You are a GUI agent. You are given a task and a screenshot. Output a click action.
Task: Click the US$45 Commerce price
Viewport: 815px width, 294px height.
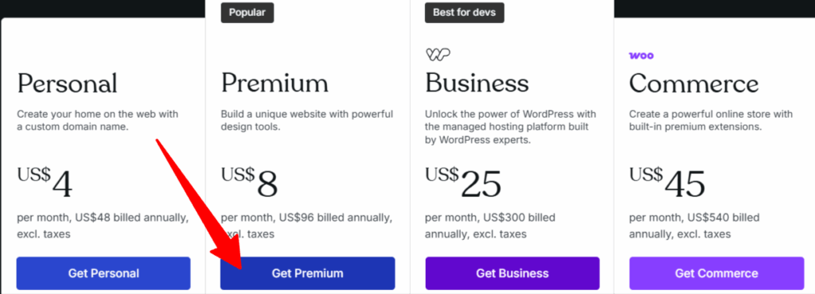(x=668, y=182)
